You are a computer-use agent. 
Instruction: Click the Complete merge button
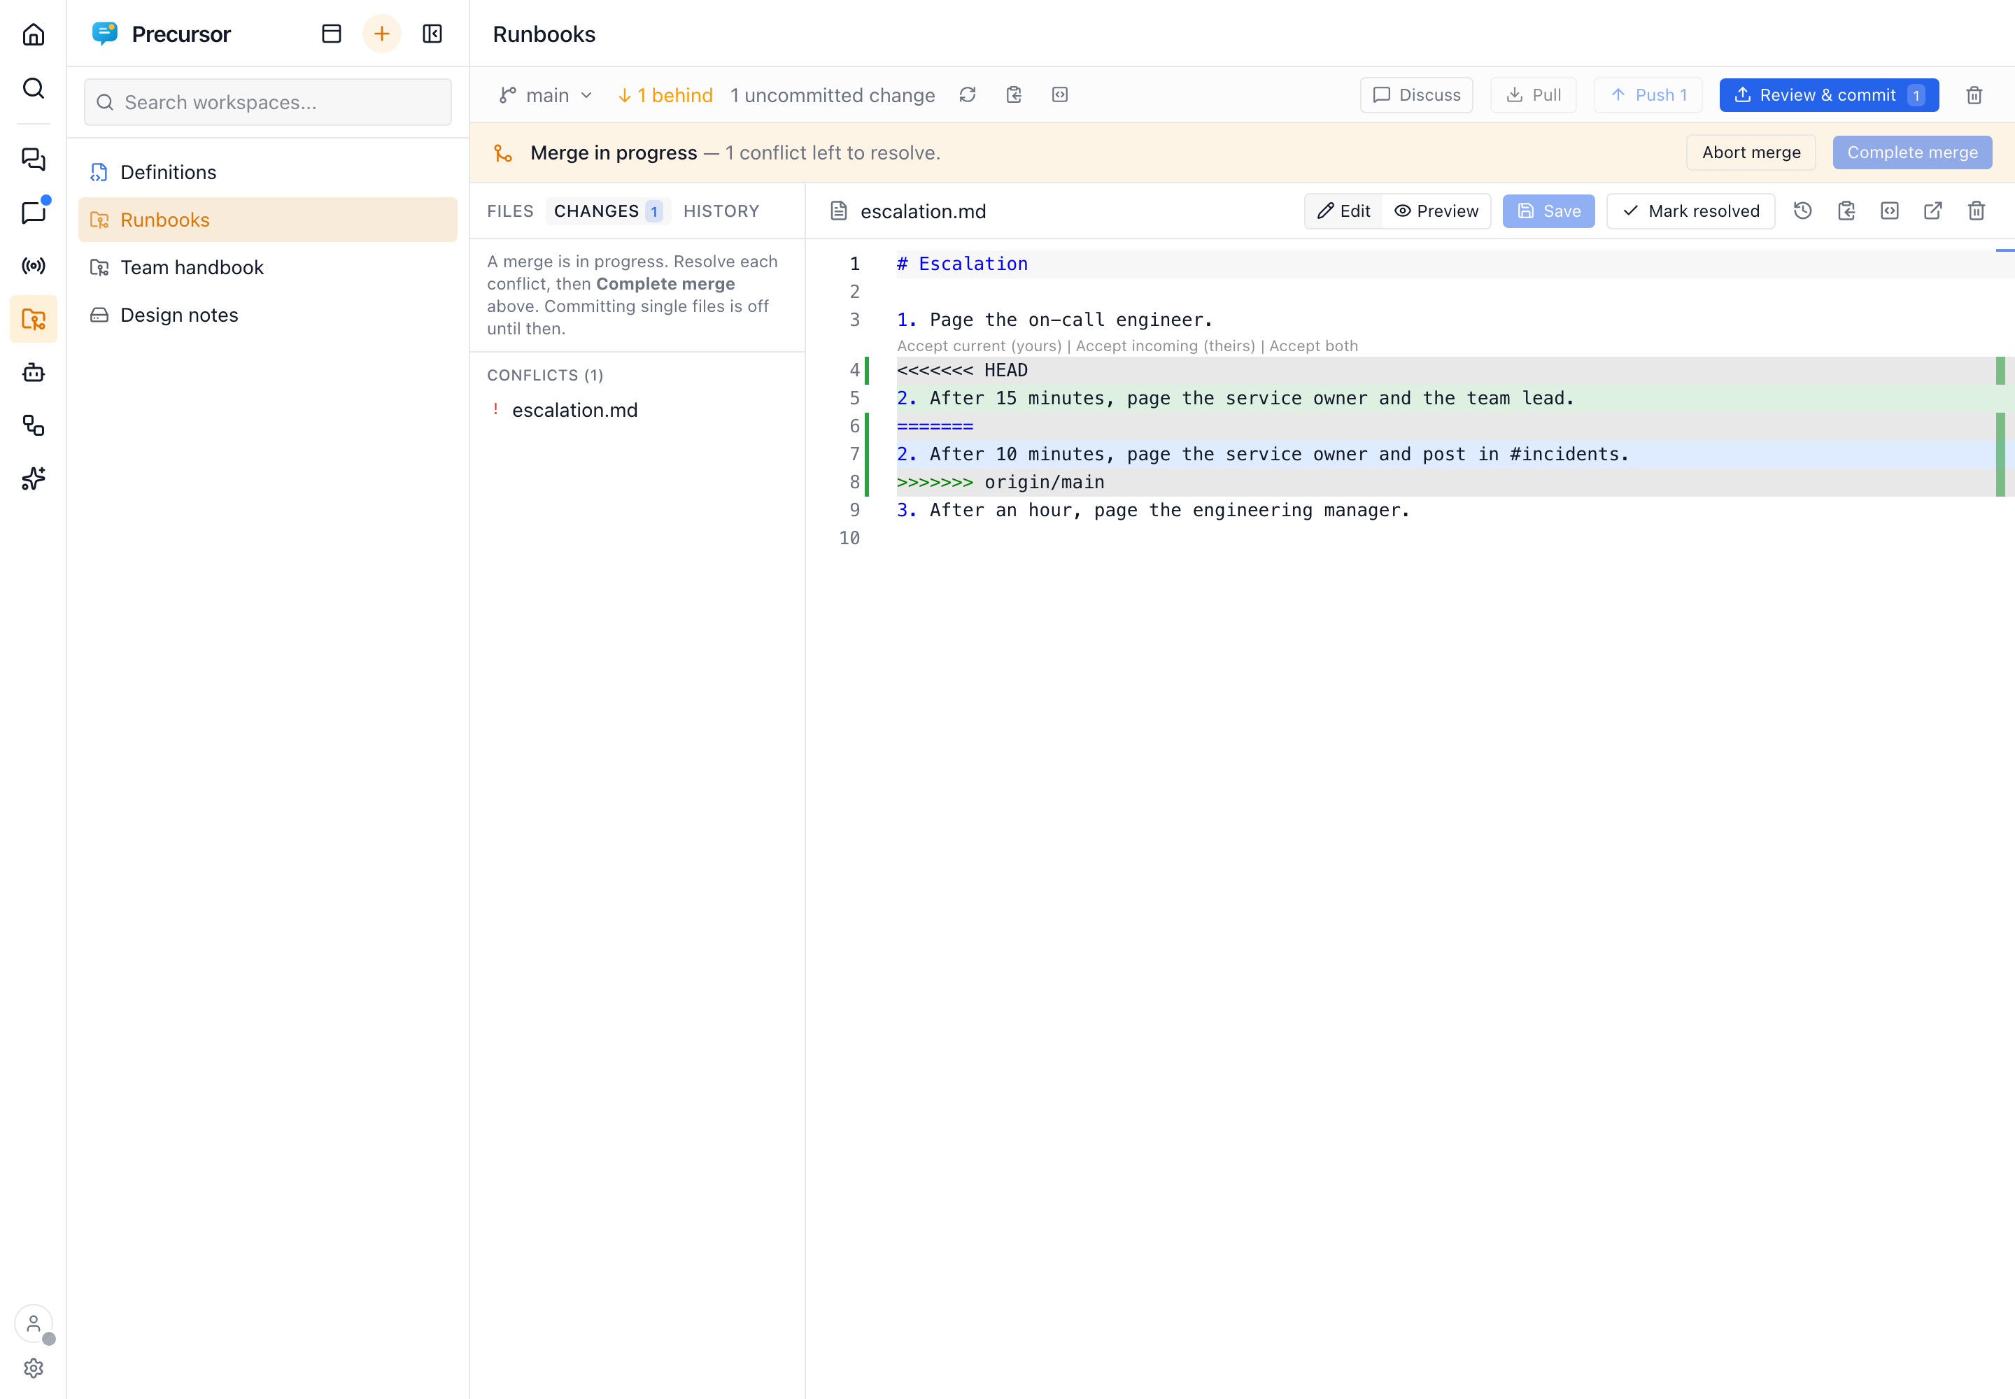pos(1911,152)
